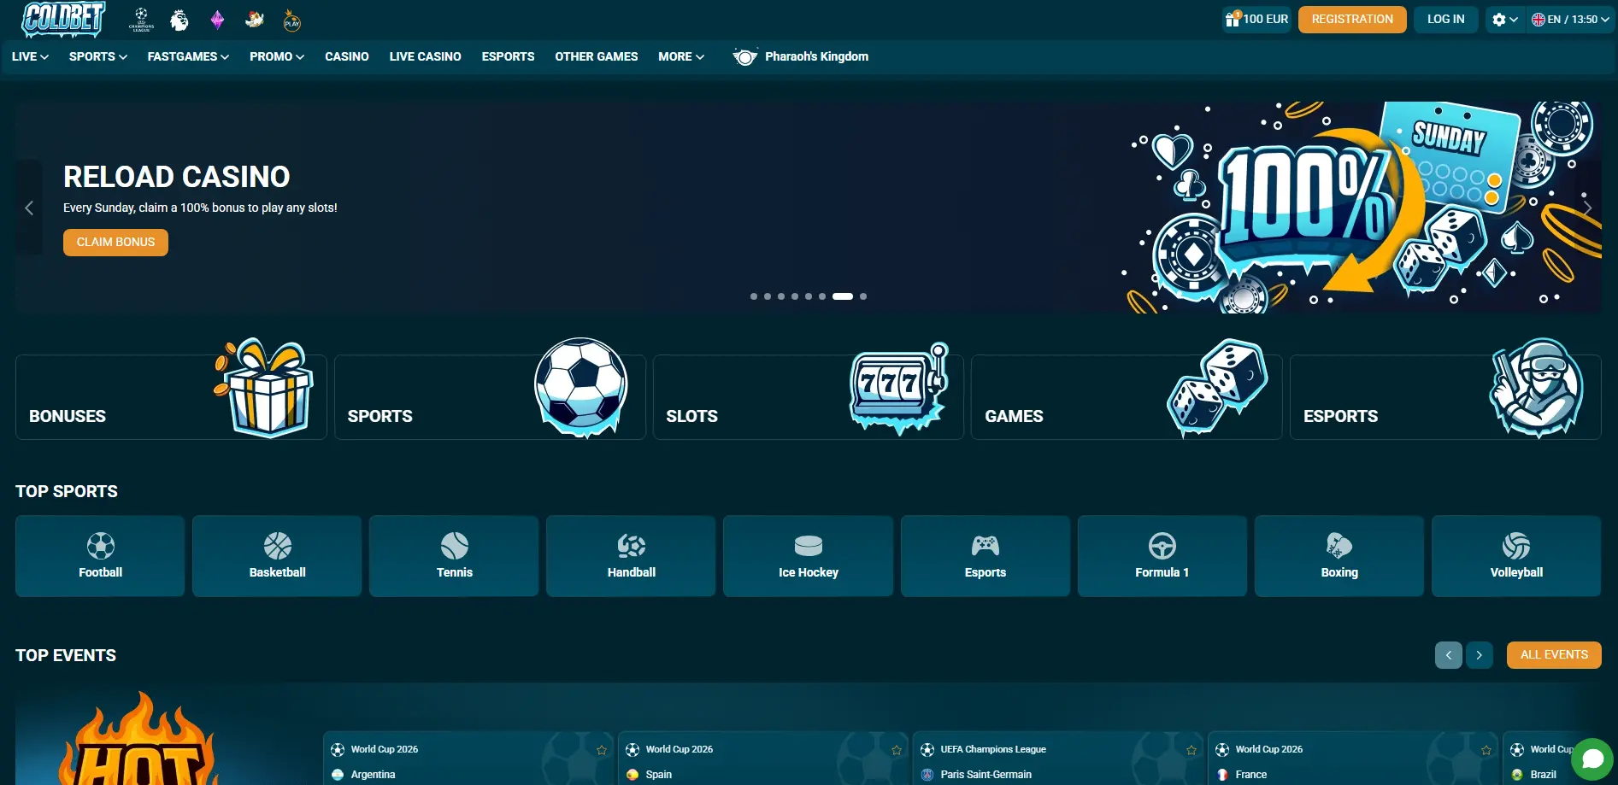Open the SLOTS category card
This screenshot has width=1618, height=785.
809,397
